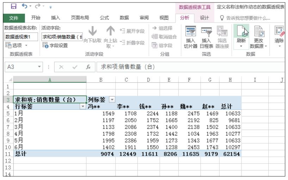Switch to the 审阅 tab
The image size is (288, 180).
144,18
